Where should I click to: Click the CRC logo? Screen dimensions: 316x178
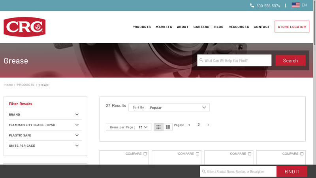tap(24, 27)
